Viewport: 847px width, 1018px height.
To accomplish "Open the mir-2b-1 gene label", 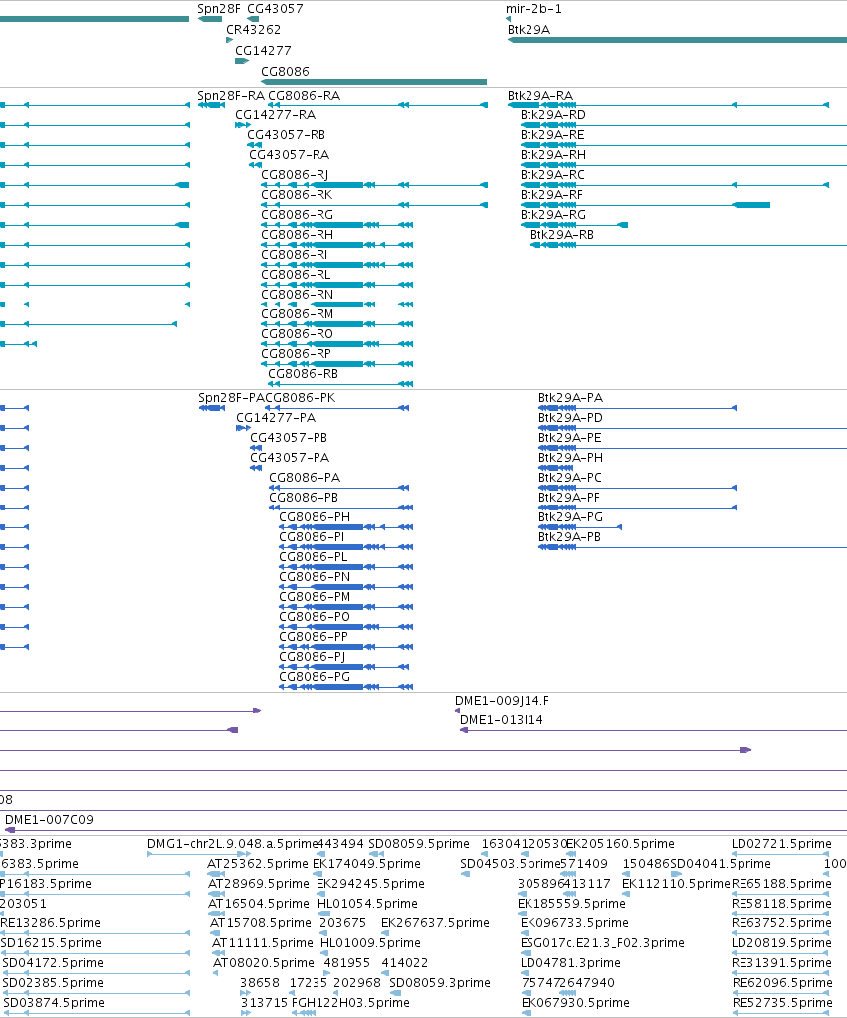I will pyautogui.click(x=533, y=9).
